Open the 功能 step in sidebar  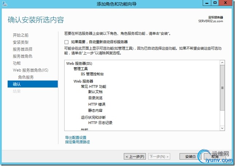(x=17, y=63)
